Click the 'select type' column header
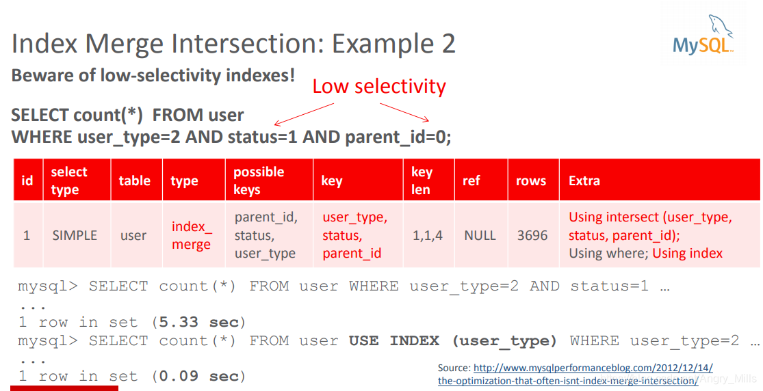 (77, 180)
